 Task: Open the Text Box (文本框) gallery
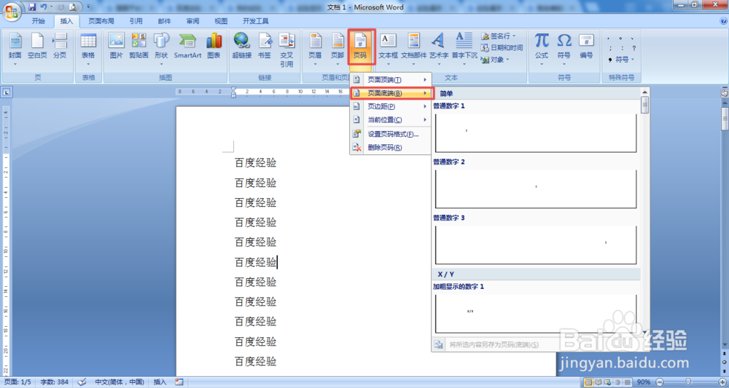point(389,50)
